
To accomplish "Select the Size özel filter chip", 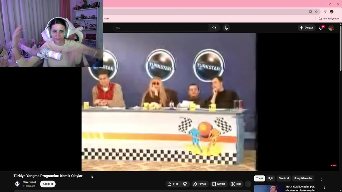I will coord(284,178).
